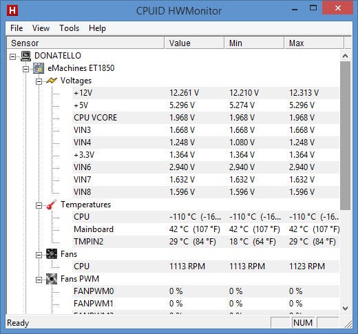Click the Ready status bar text
Screen dimensions: 358x334
click(18, 323)
